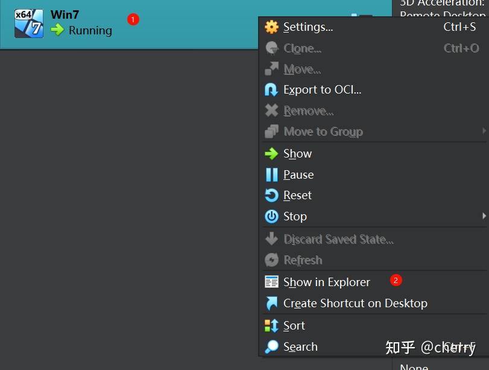
Task: Click the Create Shortcut arrow icon
Action: [x=271, y=303]
